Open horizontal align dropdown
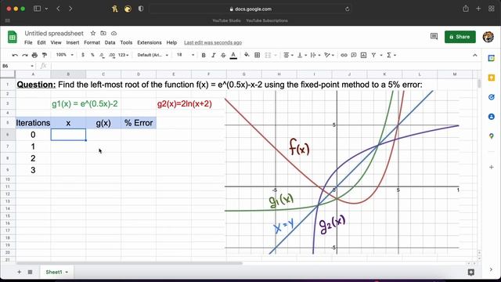501x282 pixels. [288, 56]
